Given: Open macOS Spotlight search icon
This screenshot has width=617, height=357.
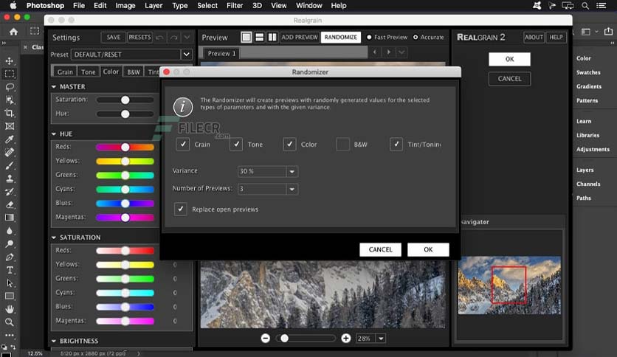Looking at the screenshot, I should [x=585, y=5].
